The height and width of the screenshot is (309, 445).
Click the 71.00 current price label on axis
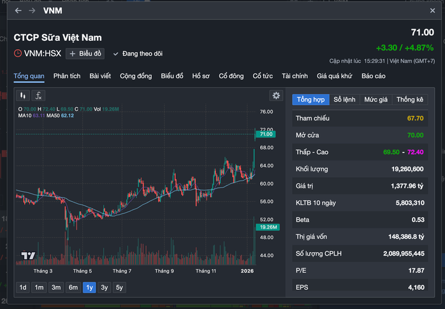[x=266, y=134]
